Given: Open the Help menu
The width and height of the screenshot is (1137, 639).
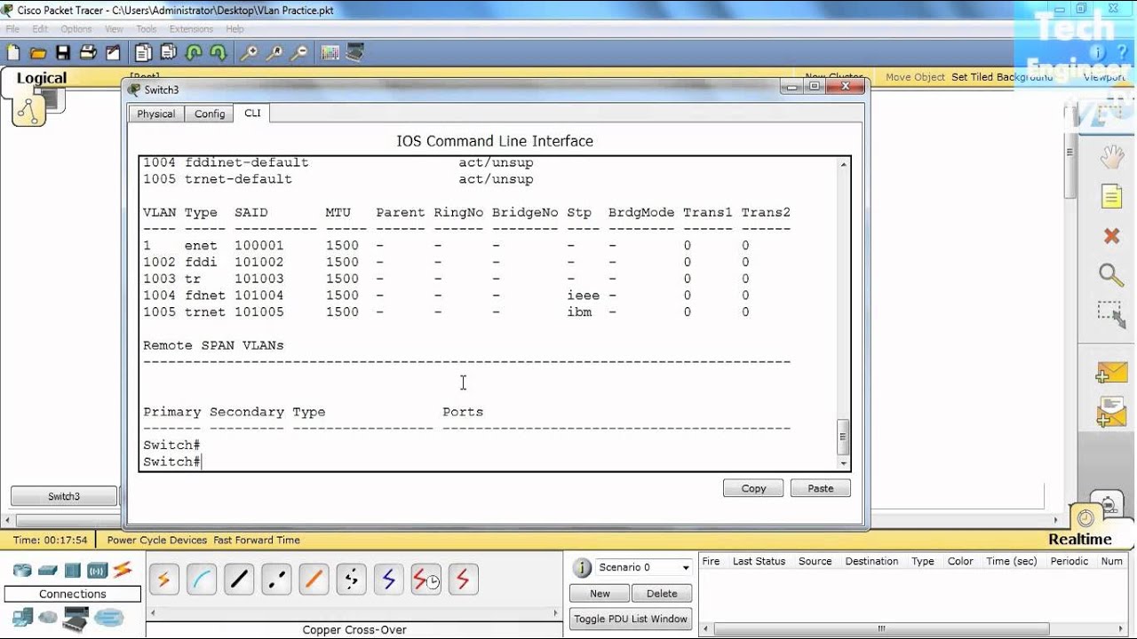Looking at the screenshot, I should tap(235, 29).
